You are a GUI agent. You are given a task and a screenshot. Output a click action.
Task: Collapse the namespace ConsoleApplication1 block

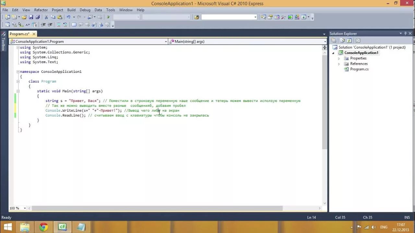(x=18, y=72)
